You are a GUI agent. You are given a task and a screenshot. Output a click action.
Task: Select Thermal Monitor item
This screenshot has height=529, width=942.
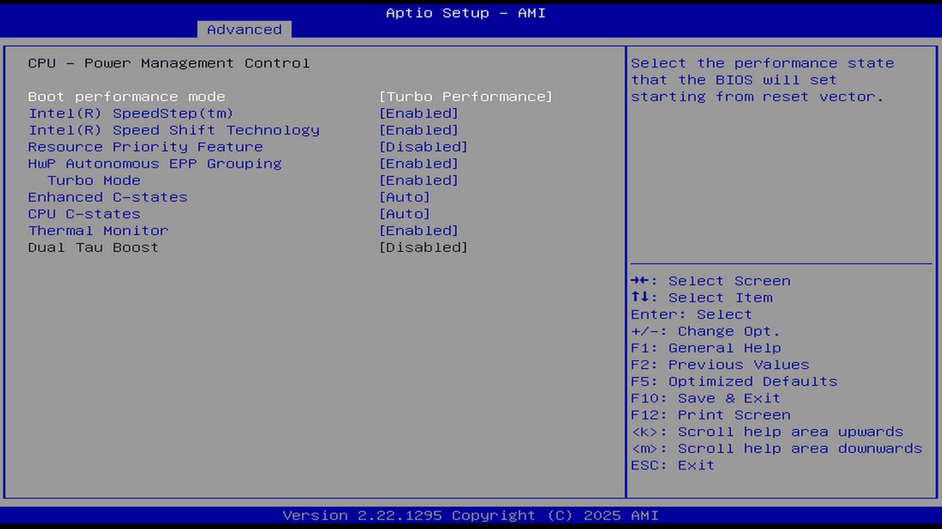[99, 230]
